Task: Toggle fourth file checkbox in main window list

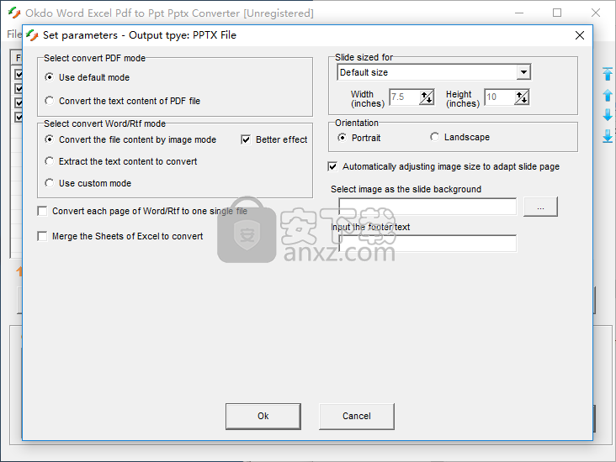Action: coord(19,117)
